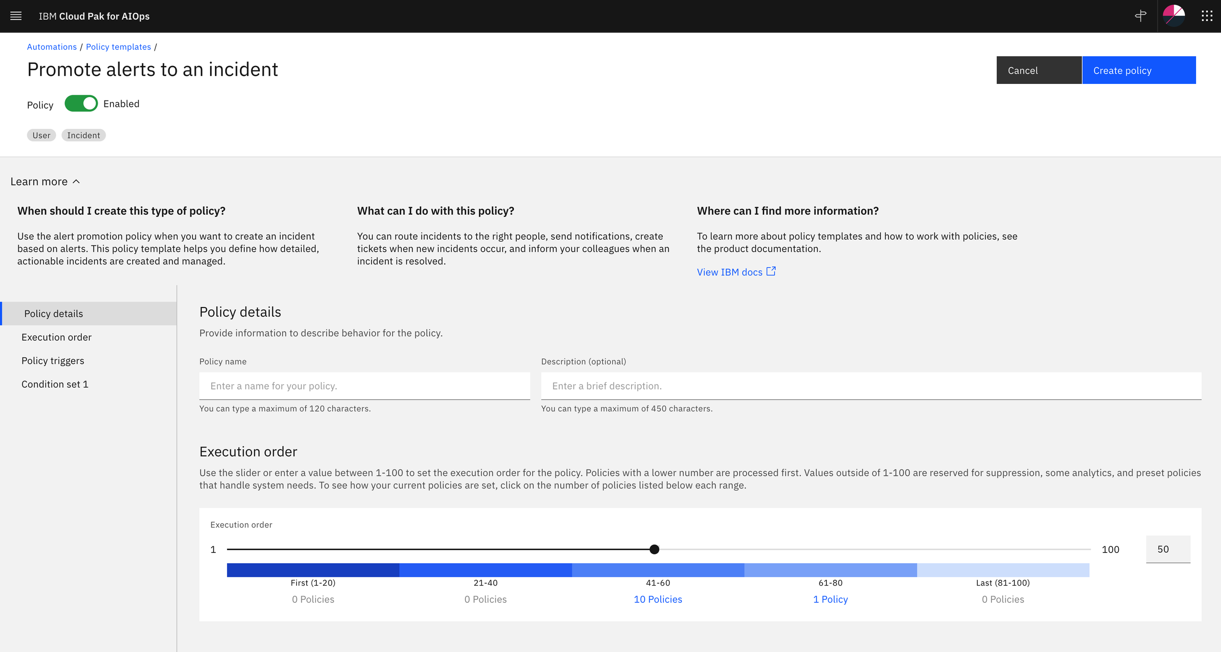Open the user profile avatar
The image size is (1221, 652).
[x=1174, y=16]
